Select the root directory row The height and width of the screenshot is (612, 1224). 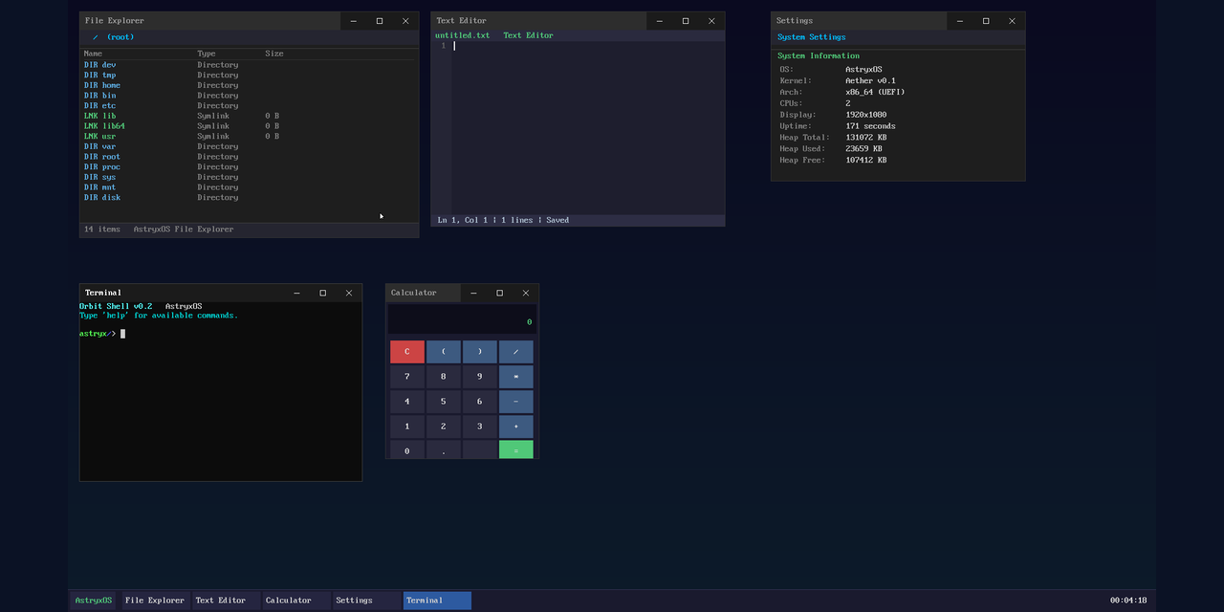[249, 157]
